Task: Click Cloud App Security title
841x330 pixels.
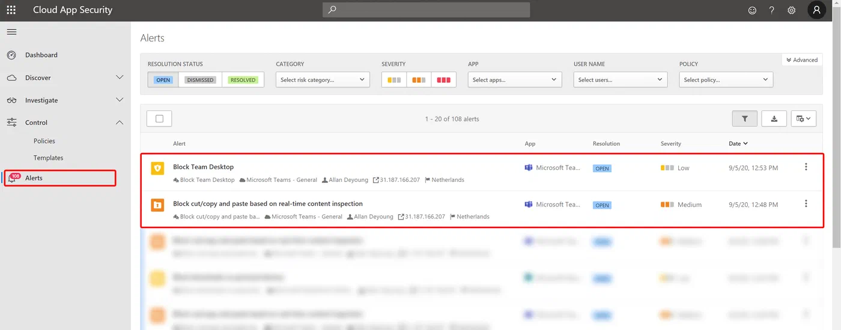Action: pos(73,10)
